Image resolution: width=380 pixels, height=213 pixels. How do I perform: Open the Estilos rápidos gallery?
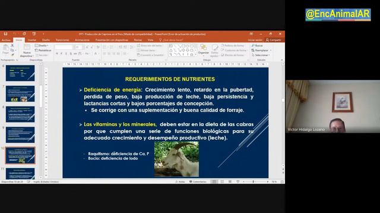click(x=214, y=51)
